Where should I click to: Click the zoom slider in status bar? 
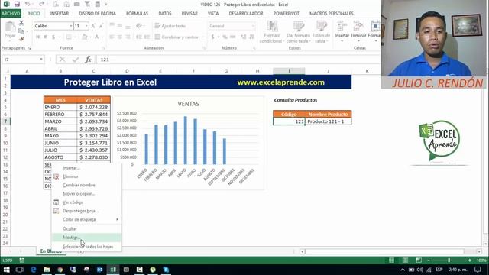(x=449, y=260)
